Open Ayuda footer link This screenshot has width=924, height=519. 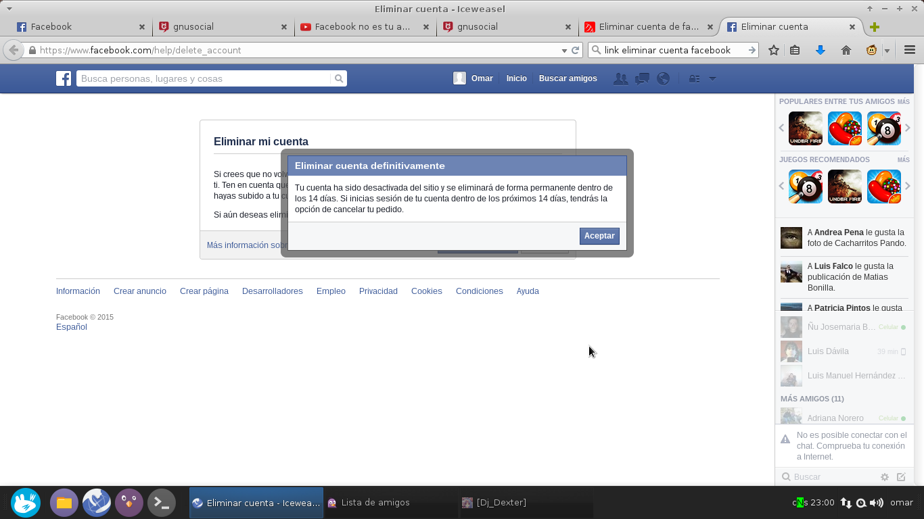[528, 291]
